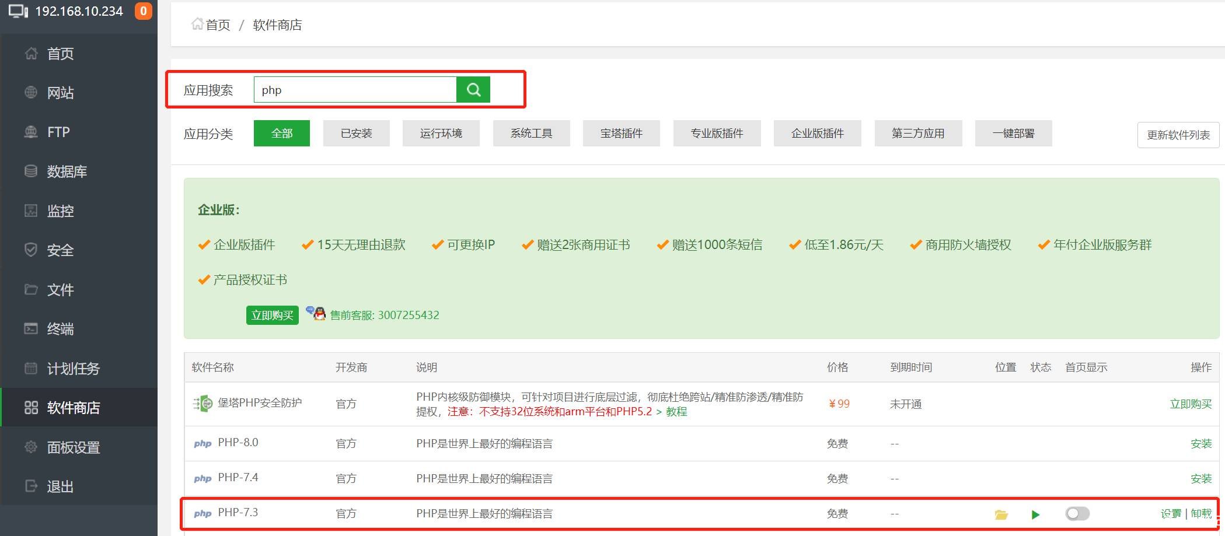This screenshot has height=536, width=1225.
Task: Open 文件 in the left sidebar
Action: click(79, 289)
